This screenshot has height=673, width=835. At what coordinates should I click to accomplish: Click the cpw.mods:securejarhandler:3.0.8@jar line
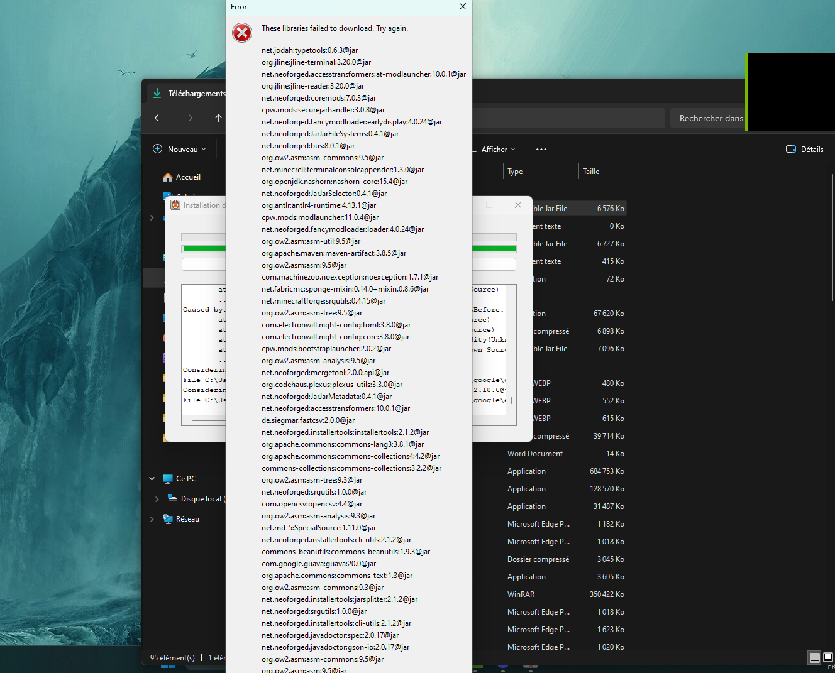coord(323,110)
